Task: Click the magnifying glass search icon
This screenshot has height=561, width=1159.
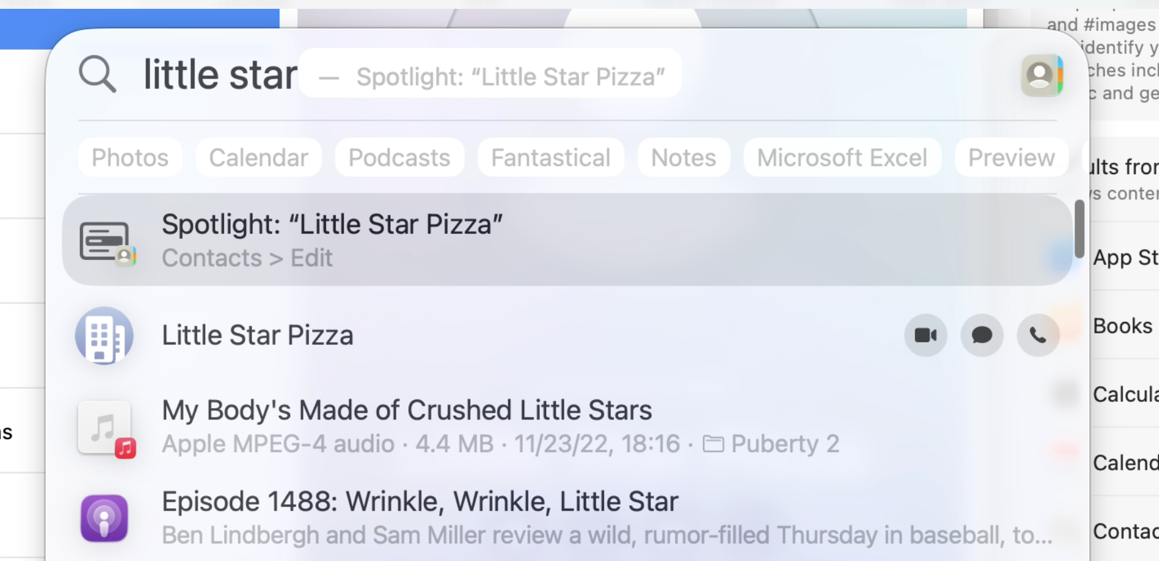Action: (x=98, y=74)
